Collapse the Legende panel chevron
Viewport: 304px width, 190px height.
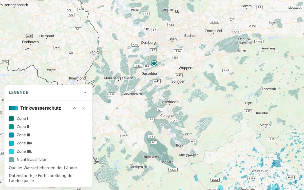(x=85, y=92)
